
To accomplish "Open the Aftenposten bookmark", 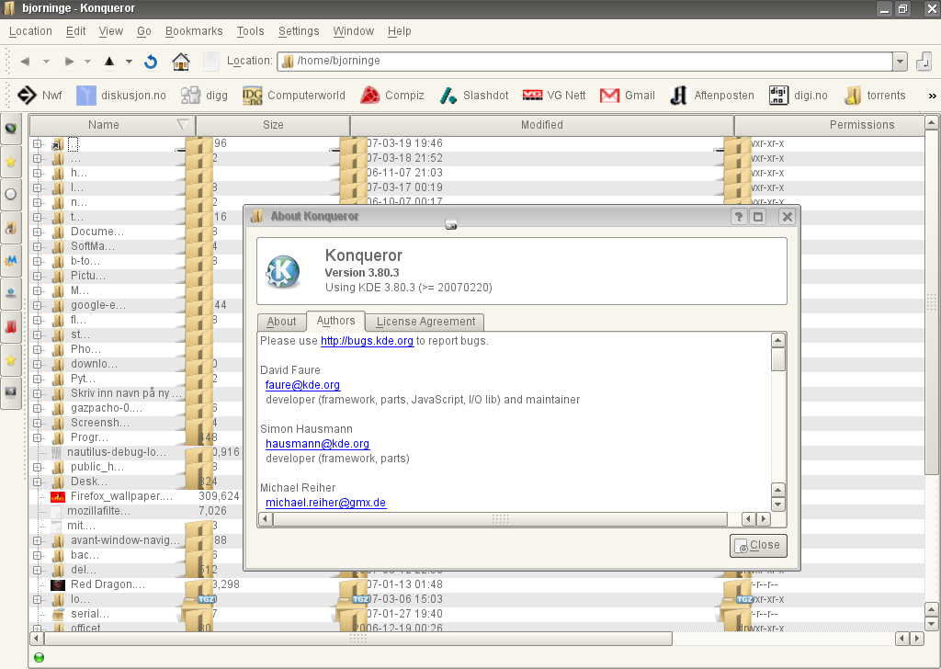I will click(x=712, y=96).
